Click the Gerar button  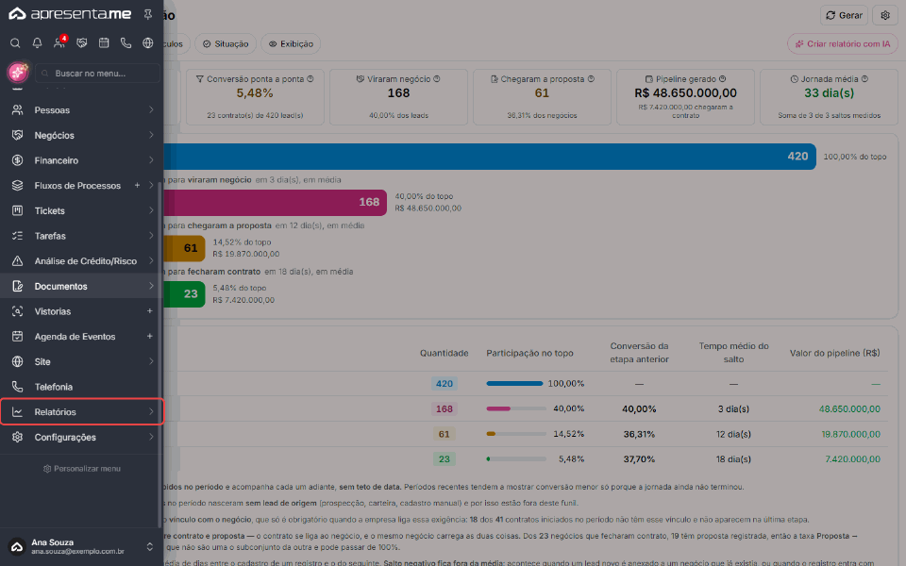pyautogui.click(x=844, y=16)
